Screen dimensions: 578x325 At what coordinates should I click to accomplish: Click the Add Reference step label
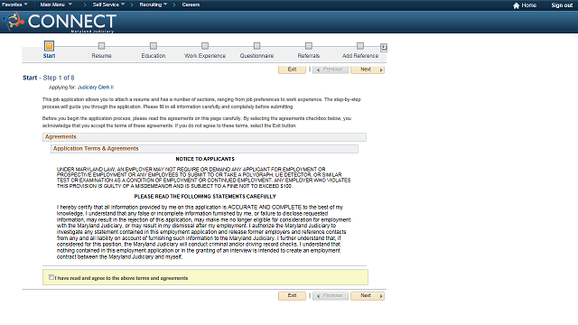[x=360, y=56]
